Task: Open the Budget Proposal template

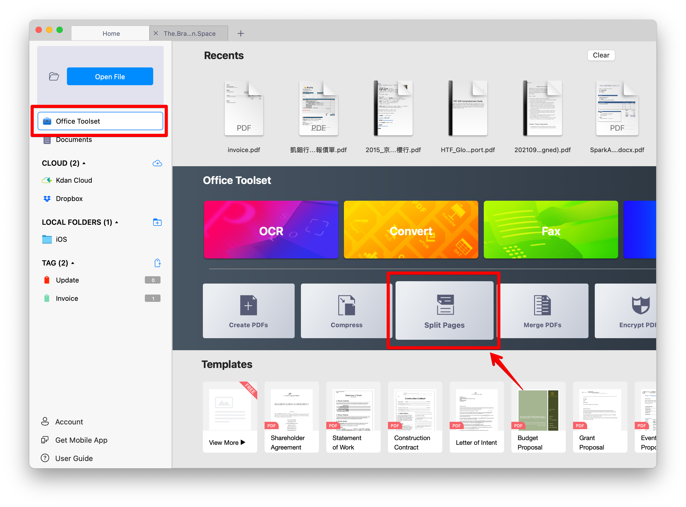Action: coord(538,417)
